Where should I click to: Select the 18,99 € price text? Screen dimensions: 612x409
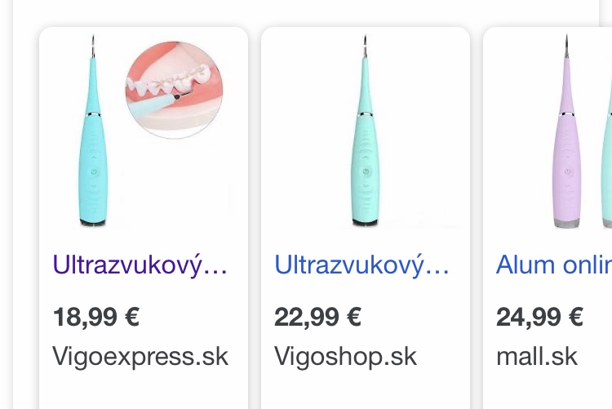[x=96, y=317]
